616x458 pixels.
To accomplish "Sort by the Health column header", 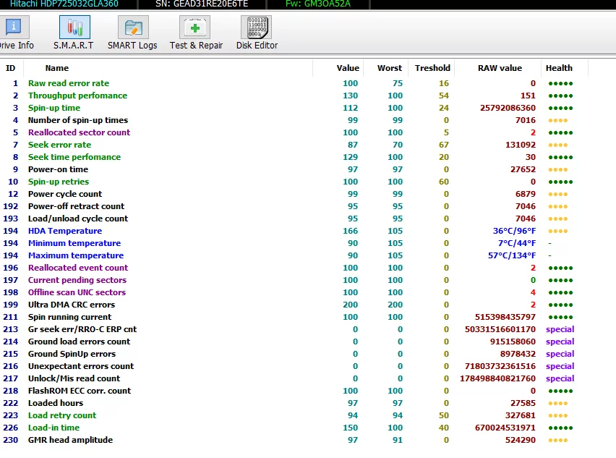I will (x=560, y=68).
